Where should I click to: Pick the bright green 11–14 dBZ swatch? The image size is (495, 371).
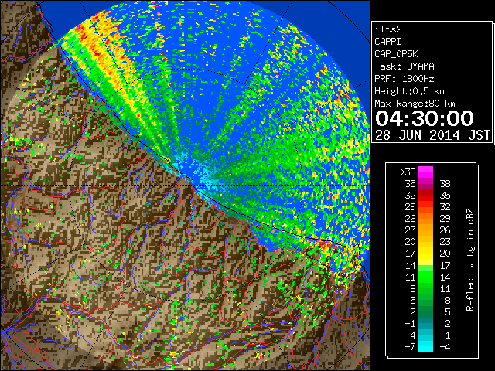tap(425, 277)
